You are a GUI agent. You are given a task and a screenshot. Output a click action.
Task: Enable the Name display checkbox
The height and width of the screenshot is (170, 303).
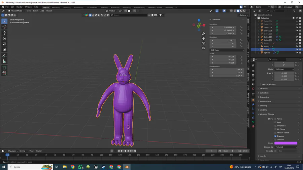point(275,119)
